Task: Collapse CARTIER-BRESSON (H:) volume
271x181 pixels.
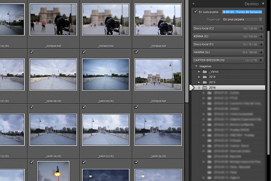Action: click(x=261, y=60)
